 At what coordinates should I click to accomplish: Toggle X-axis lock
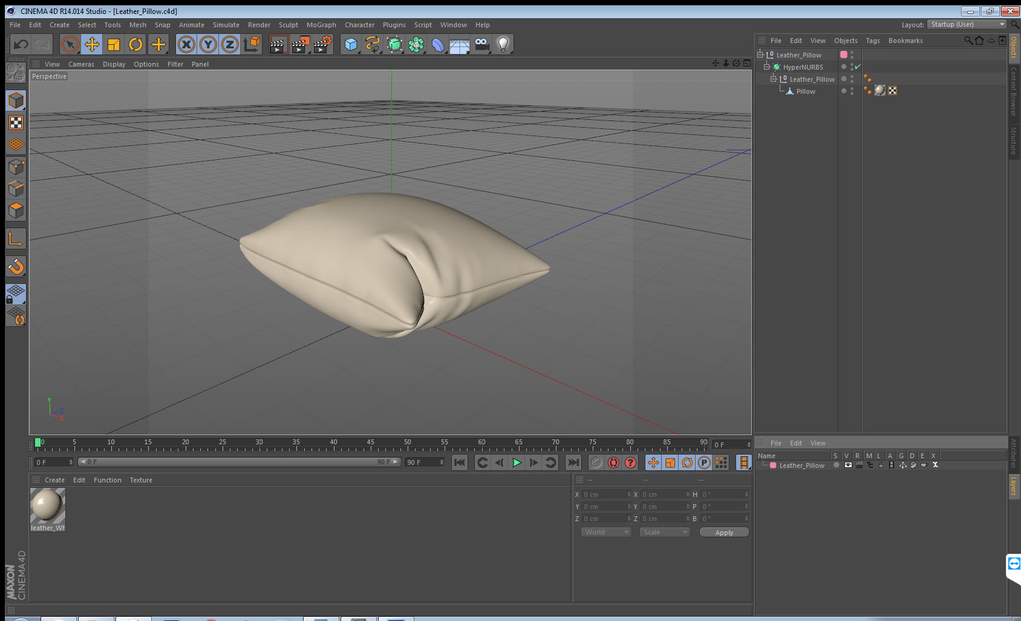click(186, 44)
